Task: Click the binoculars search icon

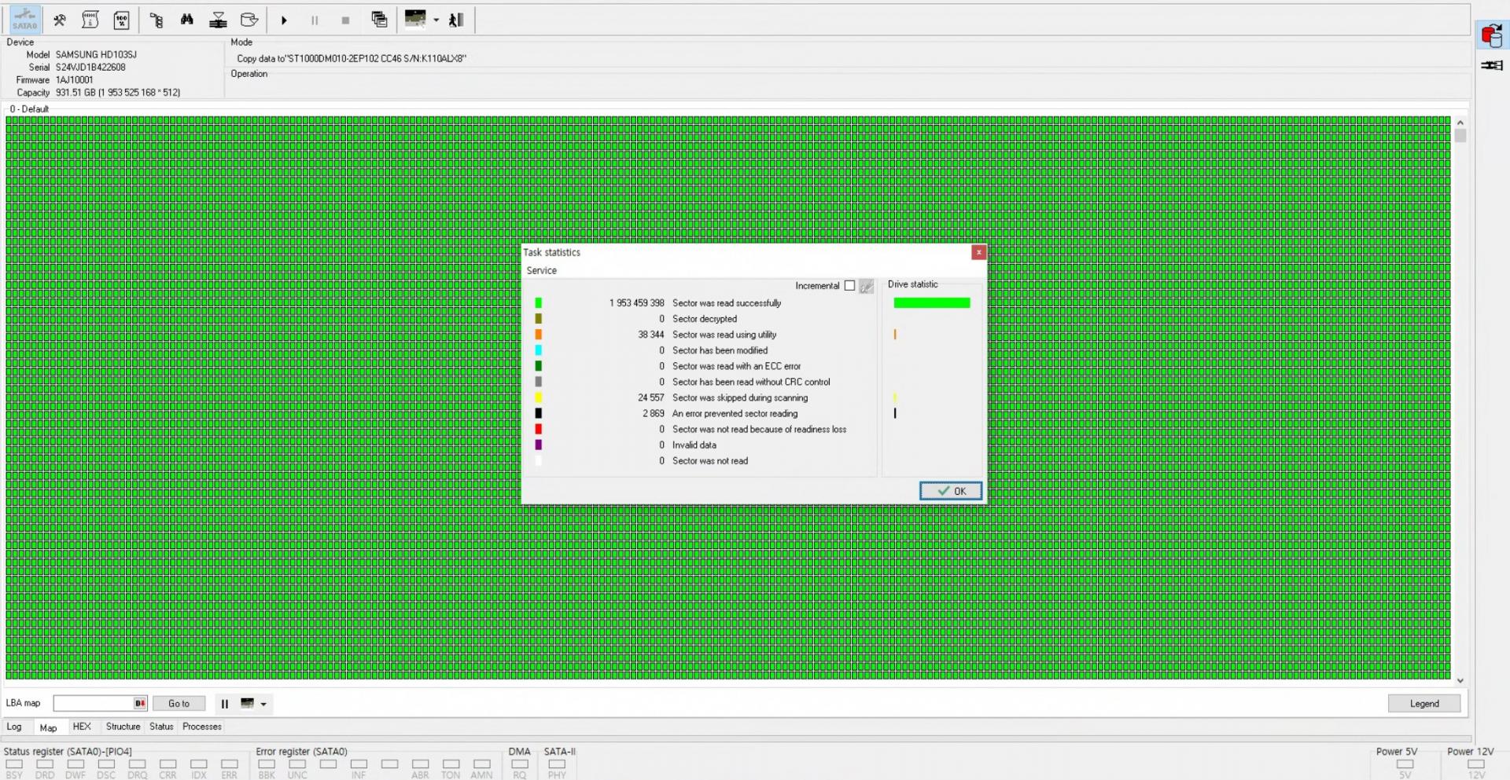Action: click(x=187, y=20)
